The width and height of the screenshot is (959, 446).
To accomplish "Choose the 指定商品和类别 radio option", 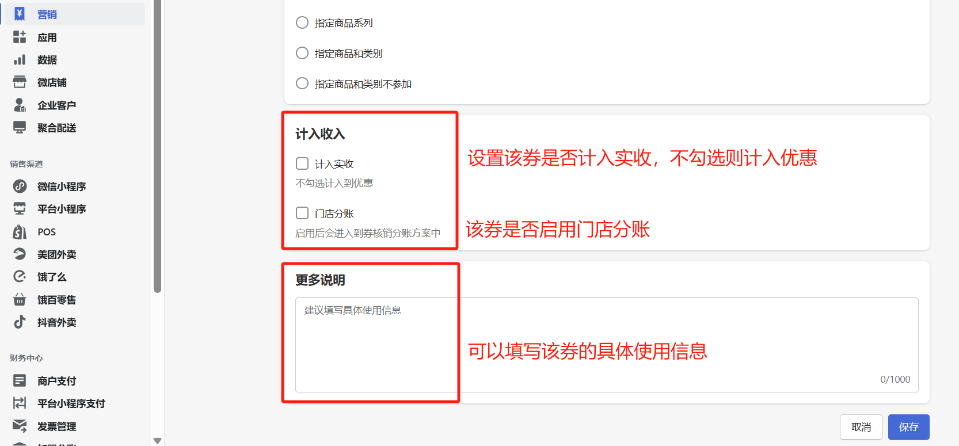I will coord(302,53).
